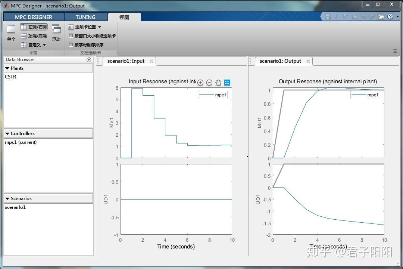Click the 浮动 float layout button
This screenshot has height=269, width=403.
[56, 33]
